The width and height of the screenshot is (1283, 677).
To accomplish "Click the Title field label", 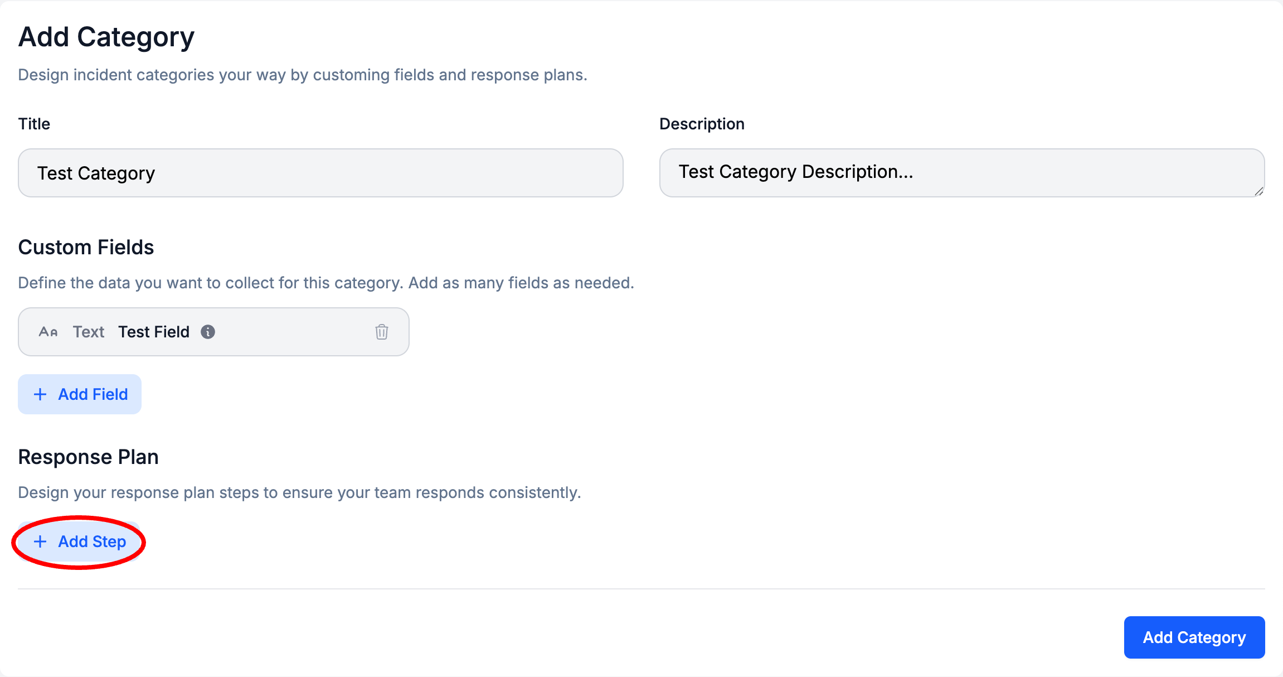I will pos(34,124).
